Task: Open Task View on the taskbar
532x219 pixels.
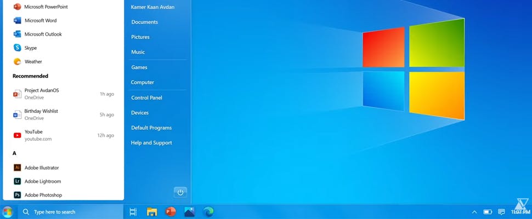Action: (133, 212)
